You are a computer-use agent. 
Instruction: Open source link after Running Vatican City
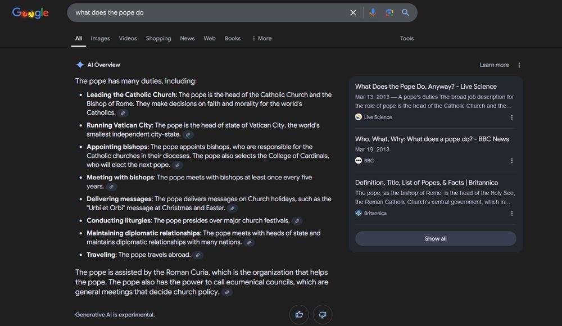(x=188, y=134)
